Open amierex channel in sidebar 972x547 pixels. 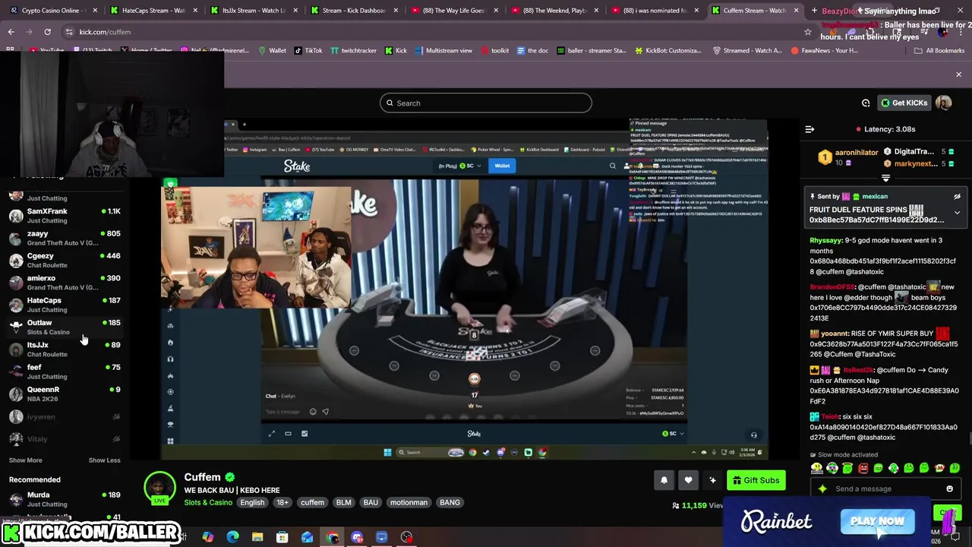(65, 282)
